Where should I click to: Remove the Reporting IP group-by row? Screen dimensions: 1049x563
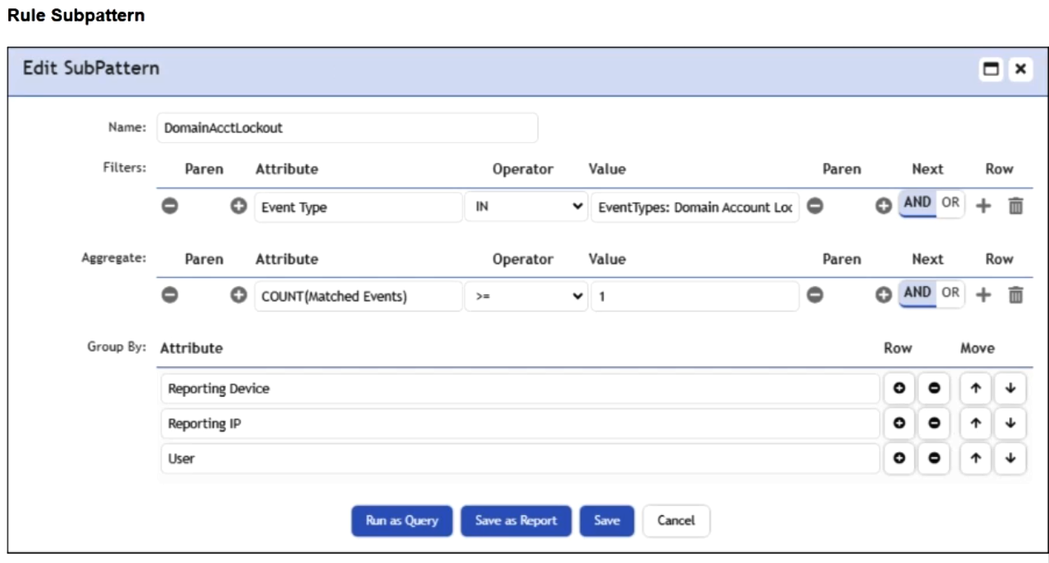(x=934, y=423)
